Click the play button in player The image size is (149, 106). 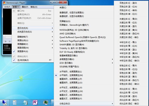pyautogui.click(x=6, y=41)
